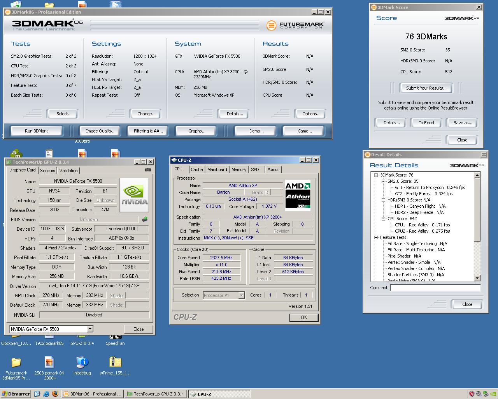Image resolution: width=498 pixels, height=399 pixels.
Task: Click the Comment field in Result Details
Action: pyautogui.click(x=435, y=288)
